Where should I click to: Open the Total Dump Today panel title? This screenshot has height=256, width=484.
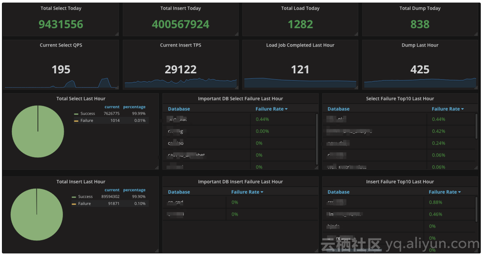coord(420,8)
